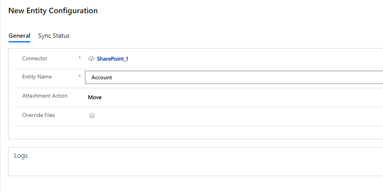Click the Override Files label text

[39, 115]
